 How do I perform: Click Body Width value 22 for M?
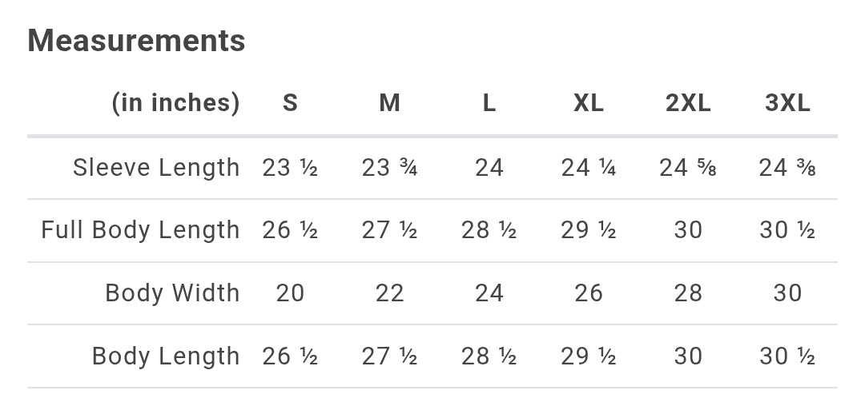(x=389, y=293)
